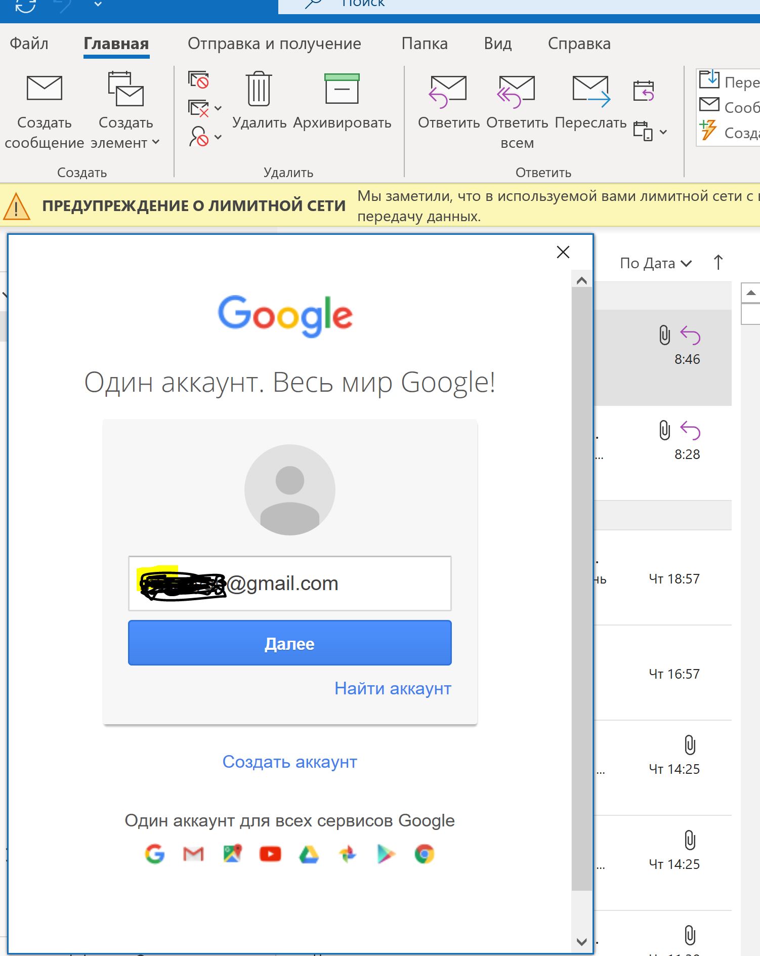Toggle sort order with the up arrow
Image resolution: width=760 pixels, height=956 pixels.
(718, 263)
